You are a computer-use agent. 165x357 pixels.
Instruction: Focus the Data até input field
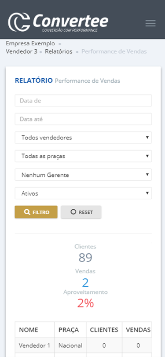click(x=83, y=119)
